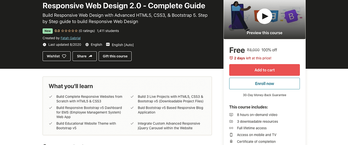348x145 pixels.
Task: Click the checkmark beside Build Complete Responsive Websites
Action: point(50,97)
